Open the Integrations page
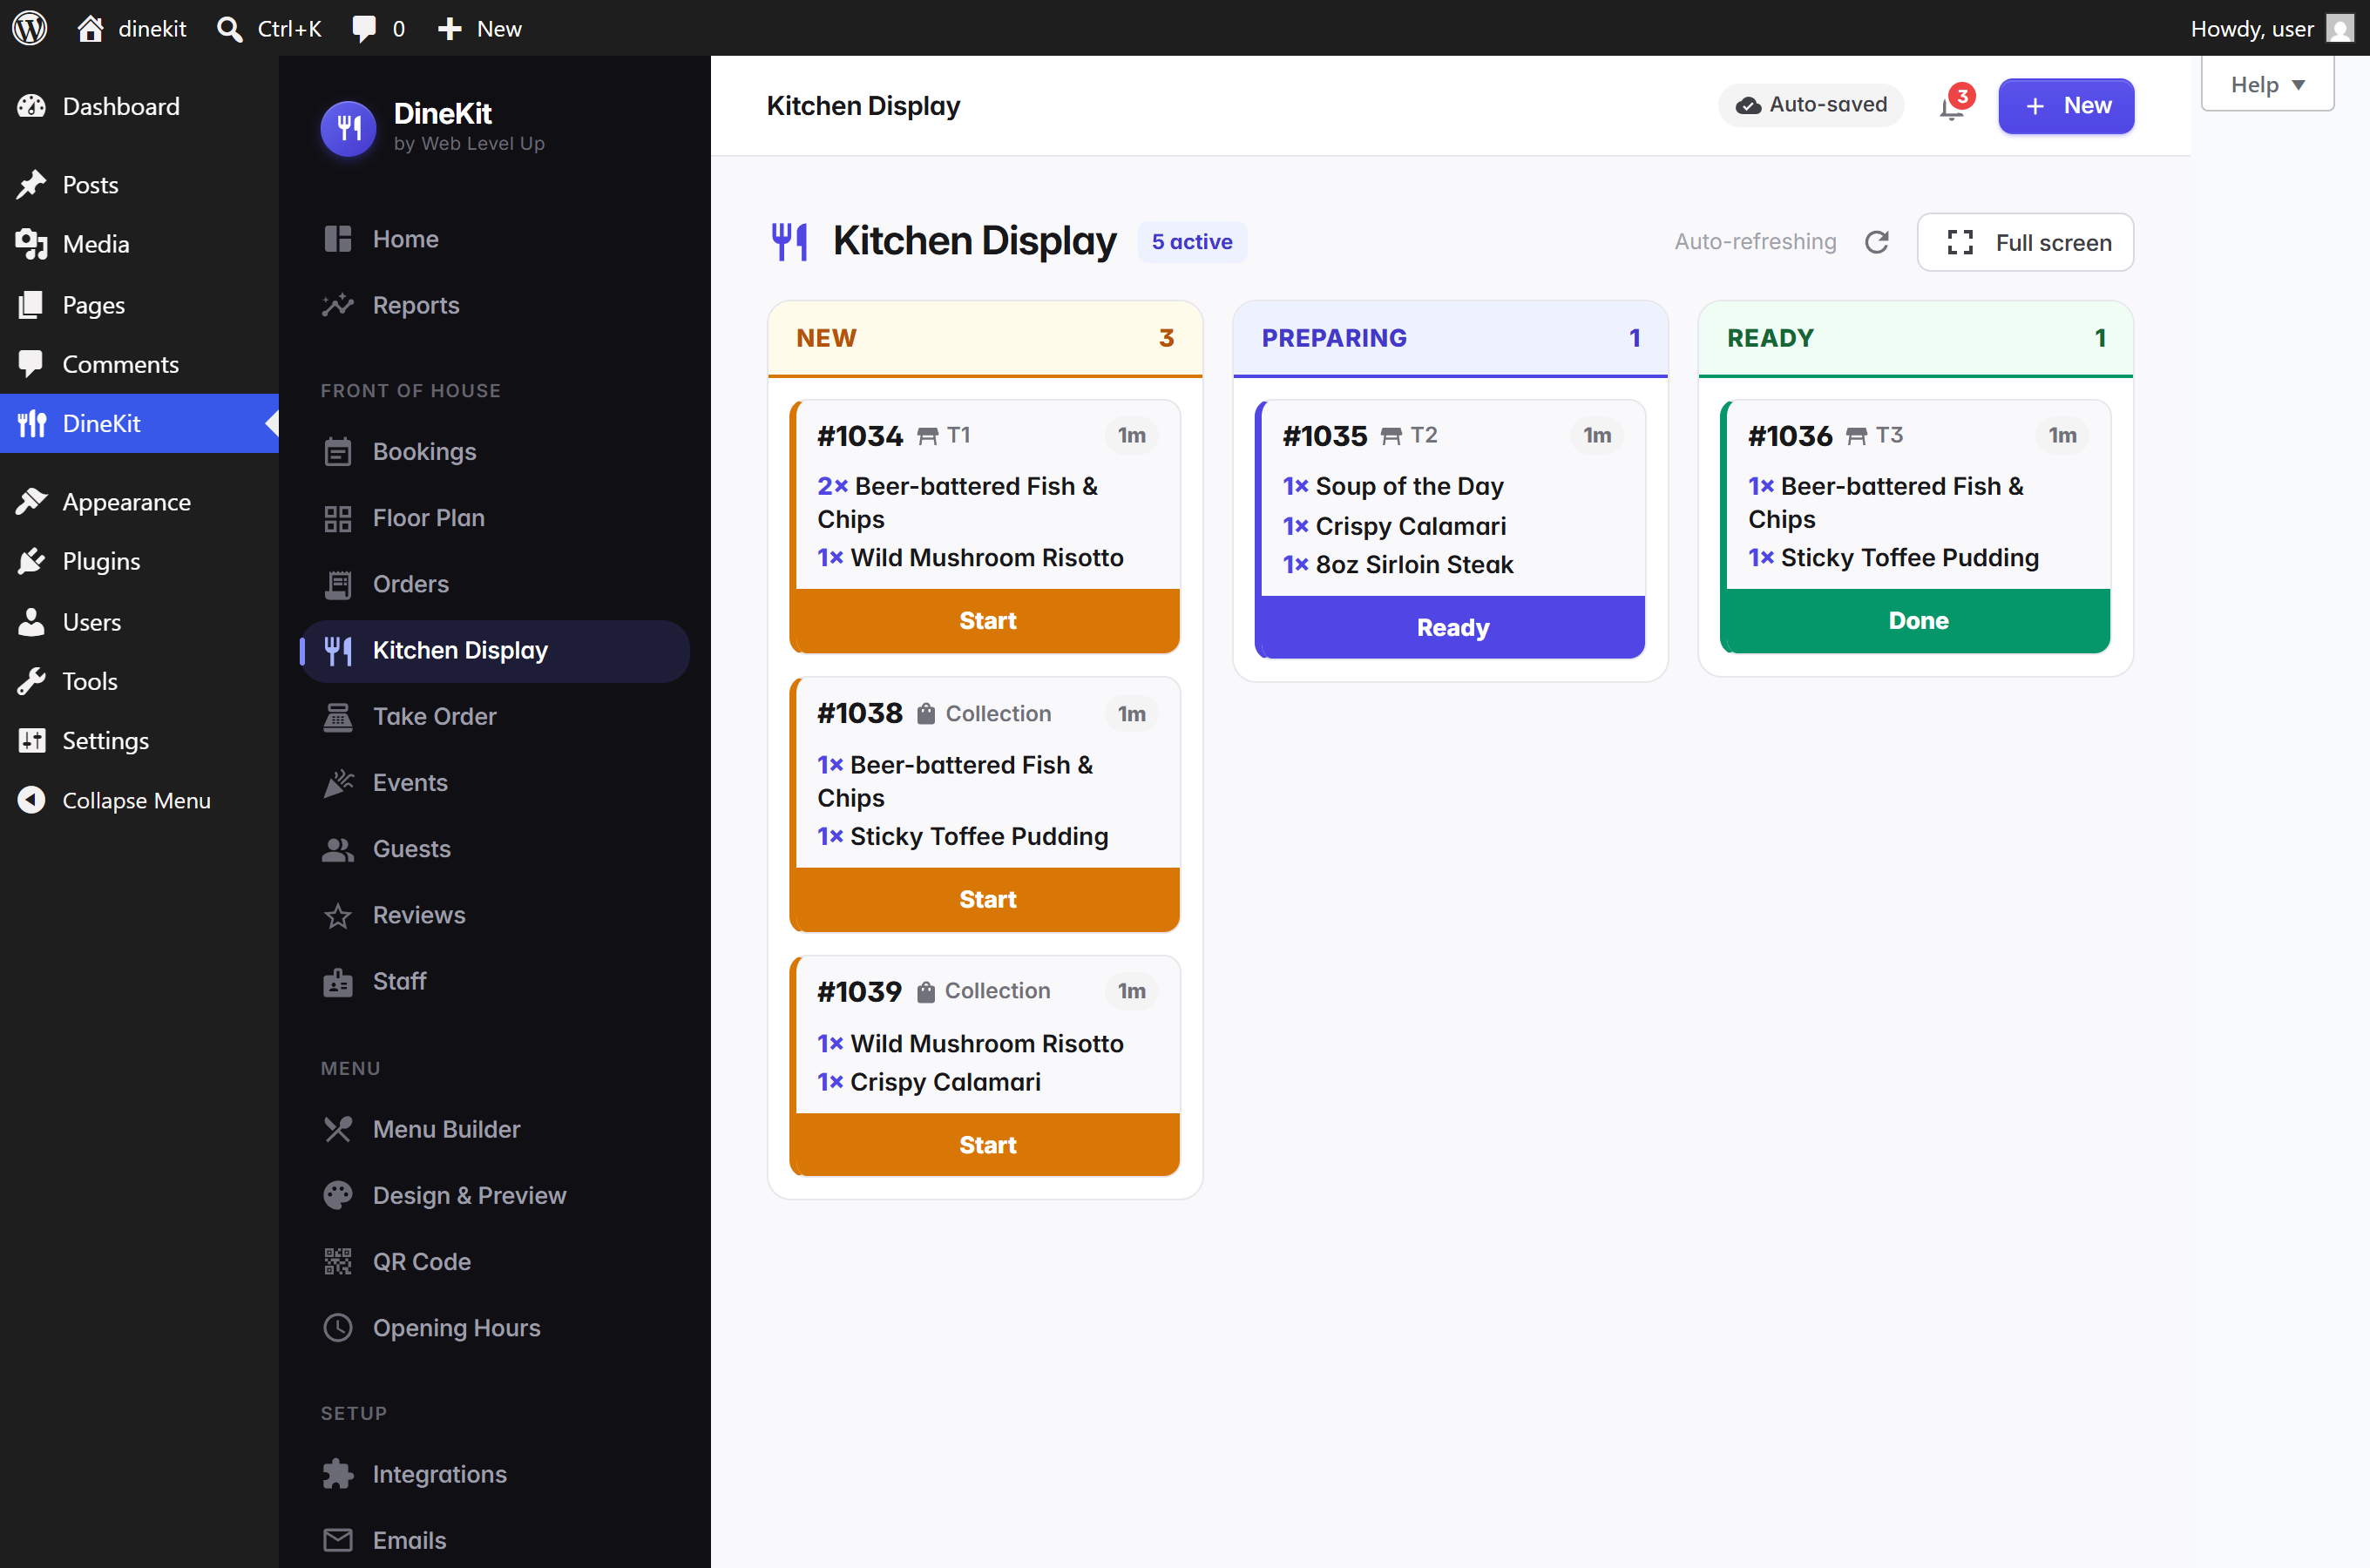The width and height of the screenshot is (2370, 1568). pos(495,1474)
